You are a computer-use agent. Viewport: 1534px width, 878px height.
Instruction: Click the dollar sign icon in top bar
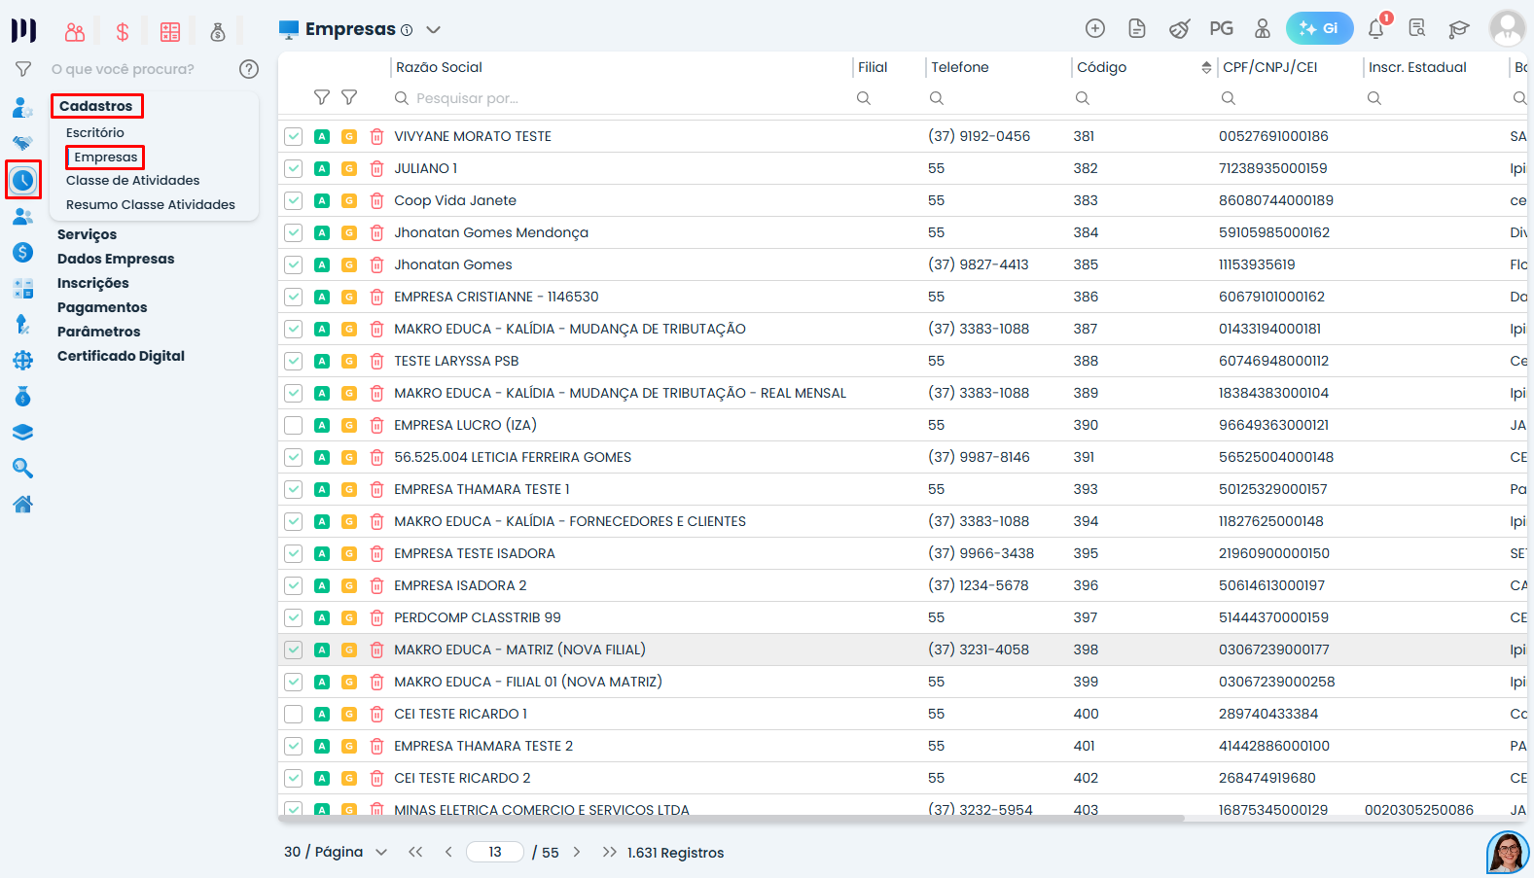(x=123, y=32)
